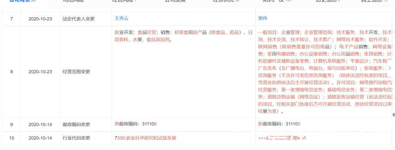Click the old business scope text starting 农业开发
This screenshot has height=150, width=395.
click(x=183, y=36)
